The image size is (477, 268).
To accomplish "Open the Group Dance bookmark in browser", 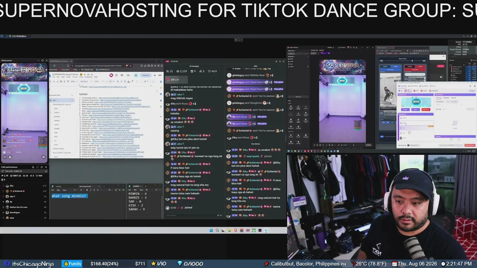I will (64, 70).
